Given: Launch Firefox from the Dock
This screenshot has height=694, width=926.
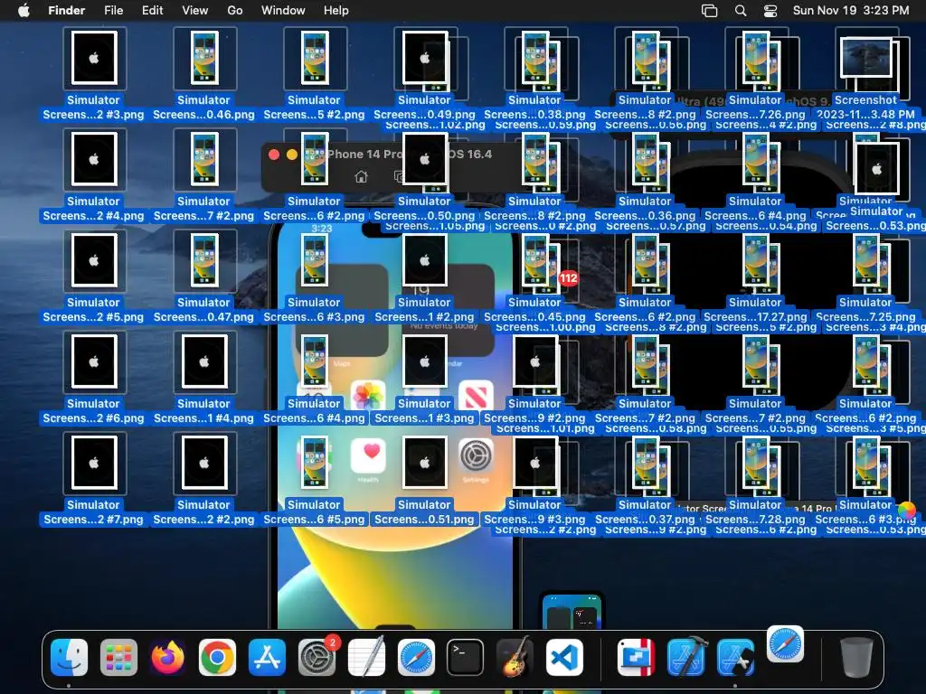Looking at the screenshot, I should [x=167, y=657].
